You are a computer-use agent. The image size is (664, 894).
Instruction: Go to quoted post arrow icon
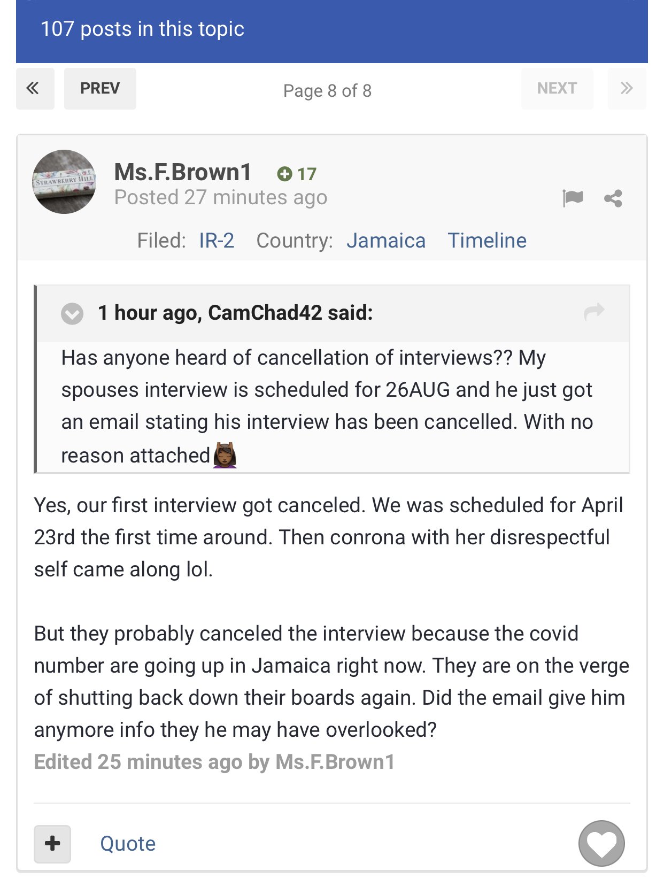594,312
